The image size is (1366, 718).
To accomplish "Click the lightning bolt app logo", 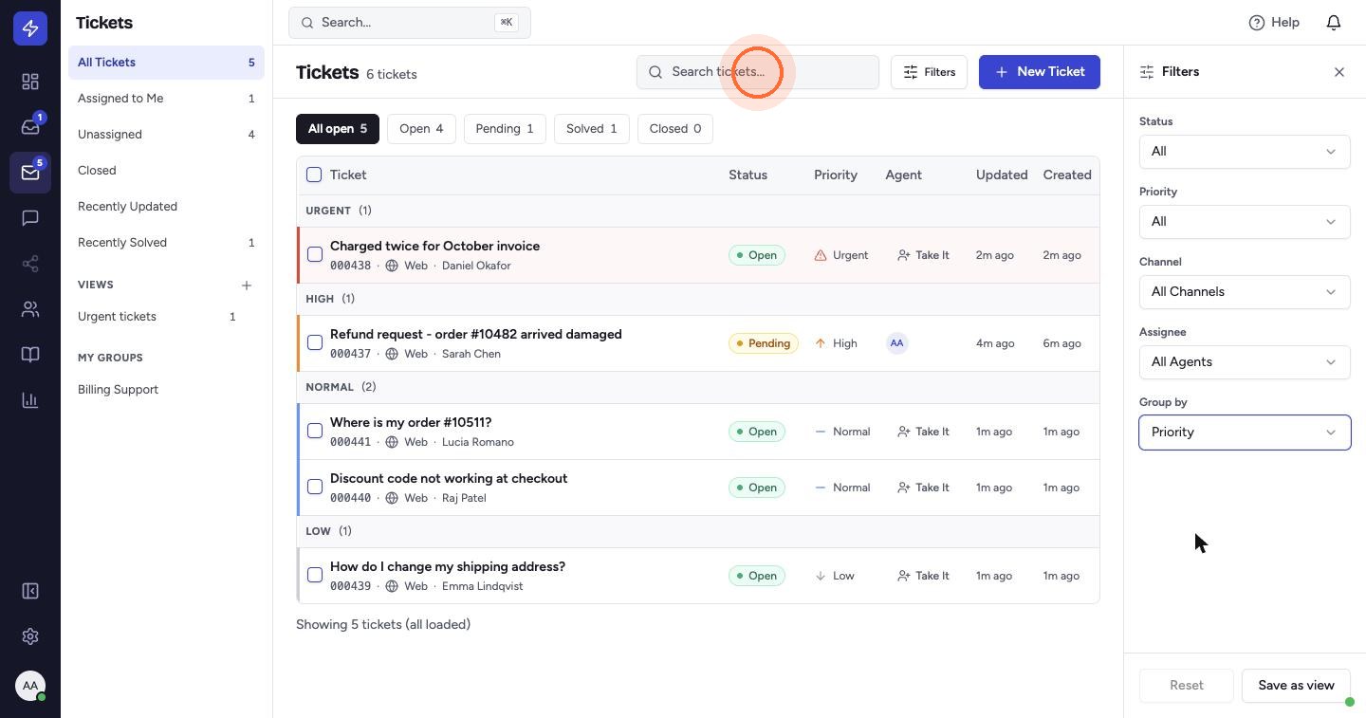I will pos(30,28).
